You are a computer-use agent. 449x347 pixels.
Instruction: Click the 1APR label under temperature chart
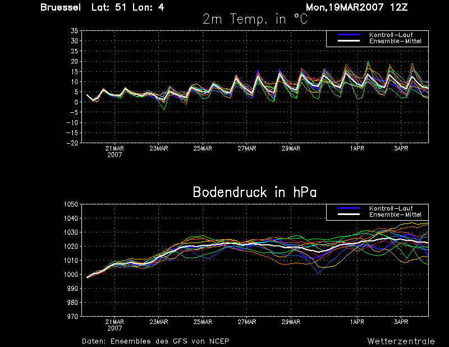(x=357, y=148)
